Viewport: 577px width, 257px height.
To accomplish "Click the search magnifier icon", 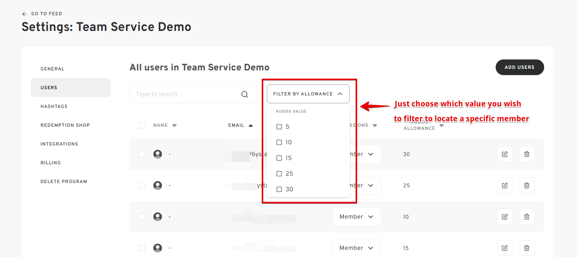I will (245, 94).
